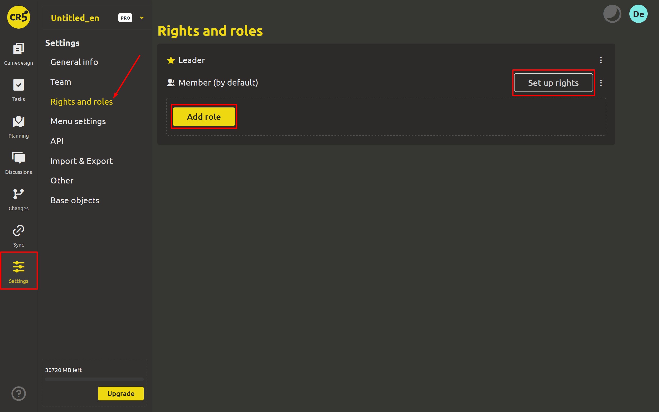Screen dimensions: 659x412
Task: Click Set up rights for Member
Action: pyautogui.click(x=553, y=83)
